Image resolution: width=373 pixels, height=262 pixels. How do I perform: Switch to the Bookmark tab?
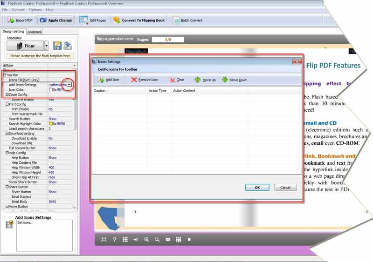pyautogui.click(x=34, y=32)
